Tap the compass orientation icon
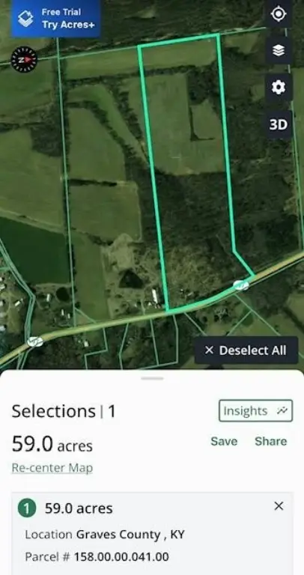304x575 pixels. 24,59
